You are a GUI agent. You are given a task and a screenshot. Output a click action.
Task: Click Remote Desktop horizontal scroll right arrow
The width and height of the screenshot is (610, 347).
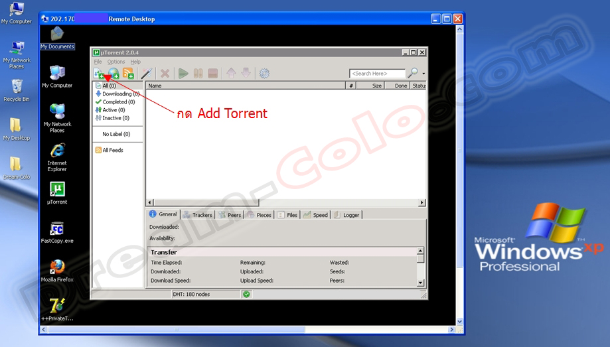tap(451, 330)
